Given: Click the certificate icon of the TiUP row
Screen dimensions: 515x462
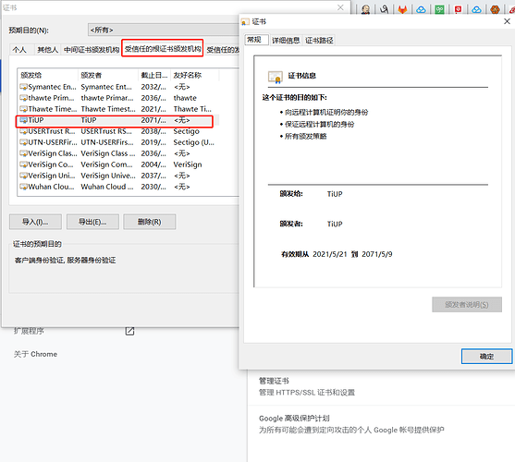Looking at the screenshot, I should pos(23,120).
